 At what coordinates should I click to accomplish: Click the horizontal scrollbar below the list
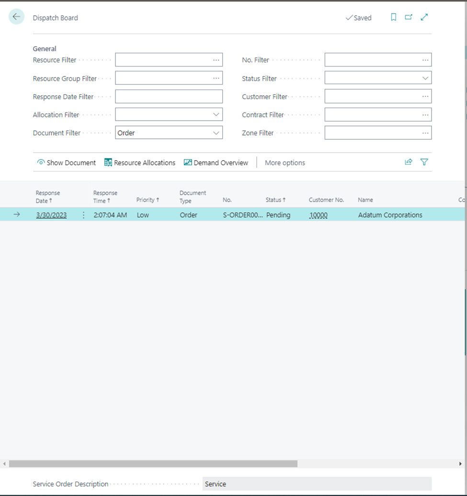pos(153,463)
